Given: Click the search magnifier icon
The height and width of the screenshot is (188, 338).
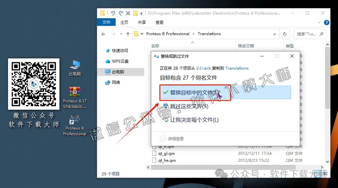Looking at the screenshot, I should click(322, 34).
